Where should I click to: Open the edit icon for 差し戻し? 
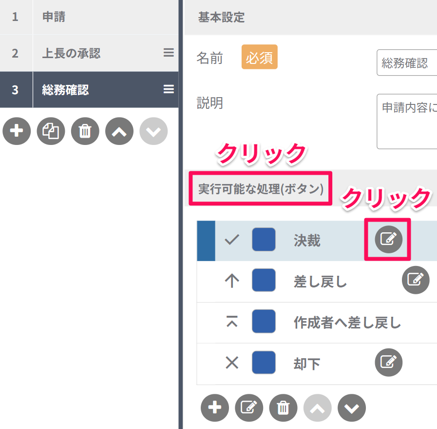416,280
